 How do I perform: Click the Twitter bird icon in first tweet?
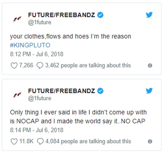[x=149, y=15]
